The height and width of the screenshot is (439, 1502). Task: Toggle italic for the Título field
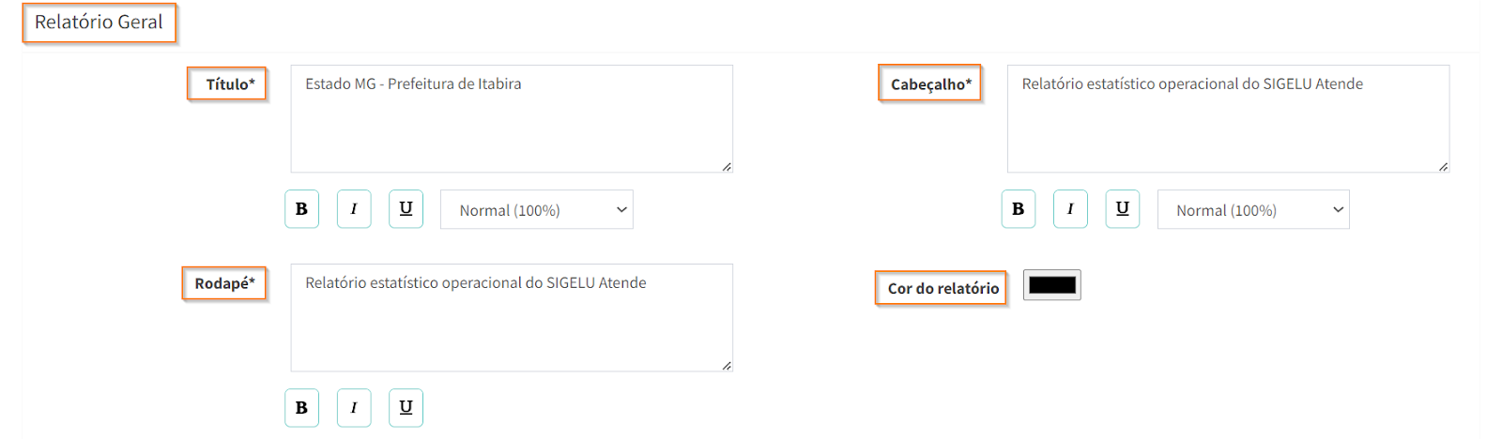354,209
